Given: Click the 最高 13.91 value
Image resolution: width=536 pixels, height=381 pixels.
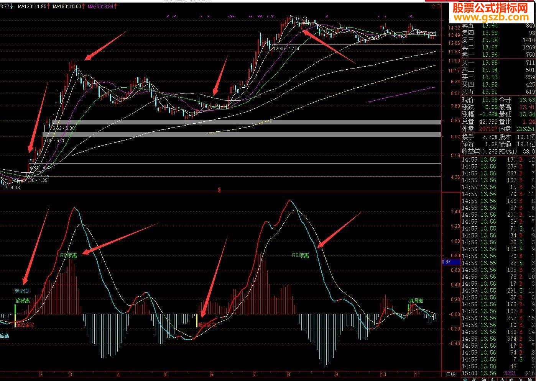Looking at the screenshot, I should (x=527, y=107).
